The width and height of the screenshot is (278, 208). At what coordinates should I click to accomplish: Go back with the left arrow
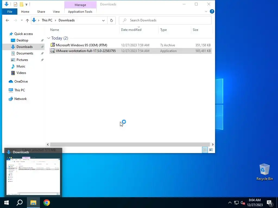(7, 20)
